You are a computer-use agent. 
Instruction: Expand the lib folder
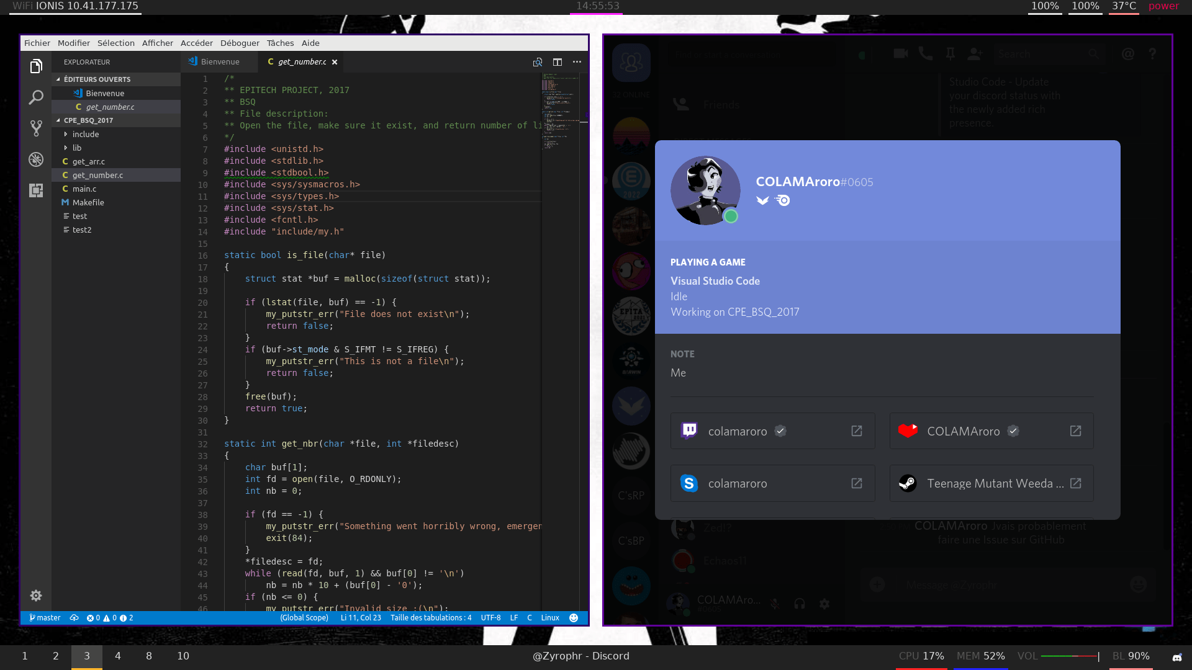pyautogui.click(x=116, y=148)
